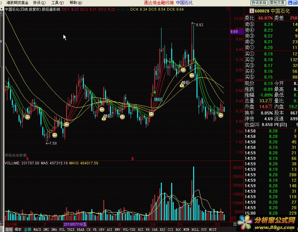Click the 喇叭 signal label on the chart
298x232 pixels.
[x=158, y=99]
